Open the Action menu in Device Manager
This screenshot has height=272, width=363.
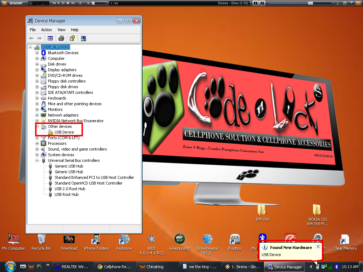46,30
